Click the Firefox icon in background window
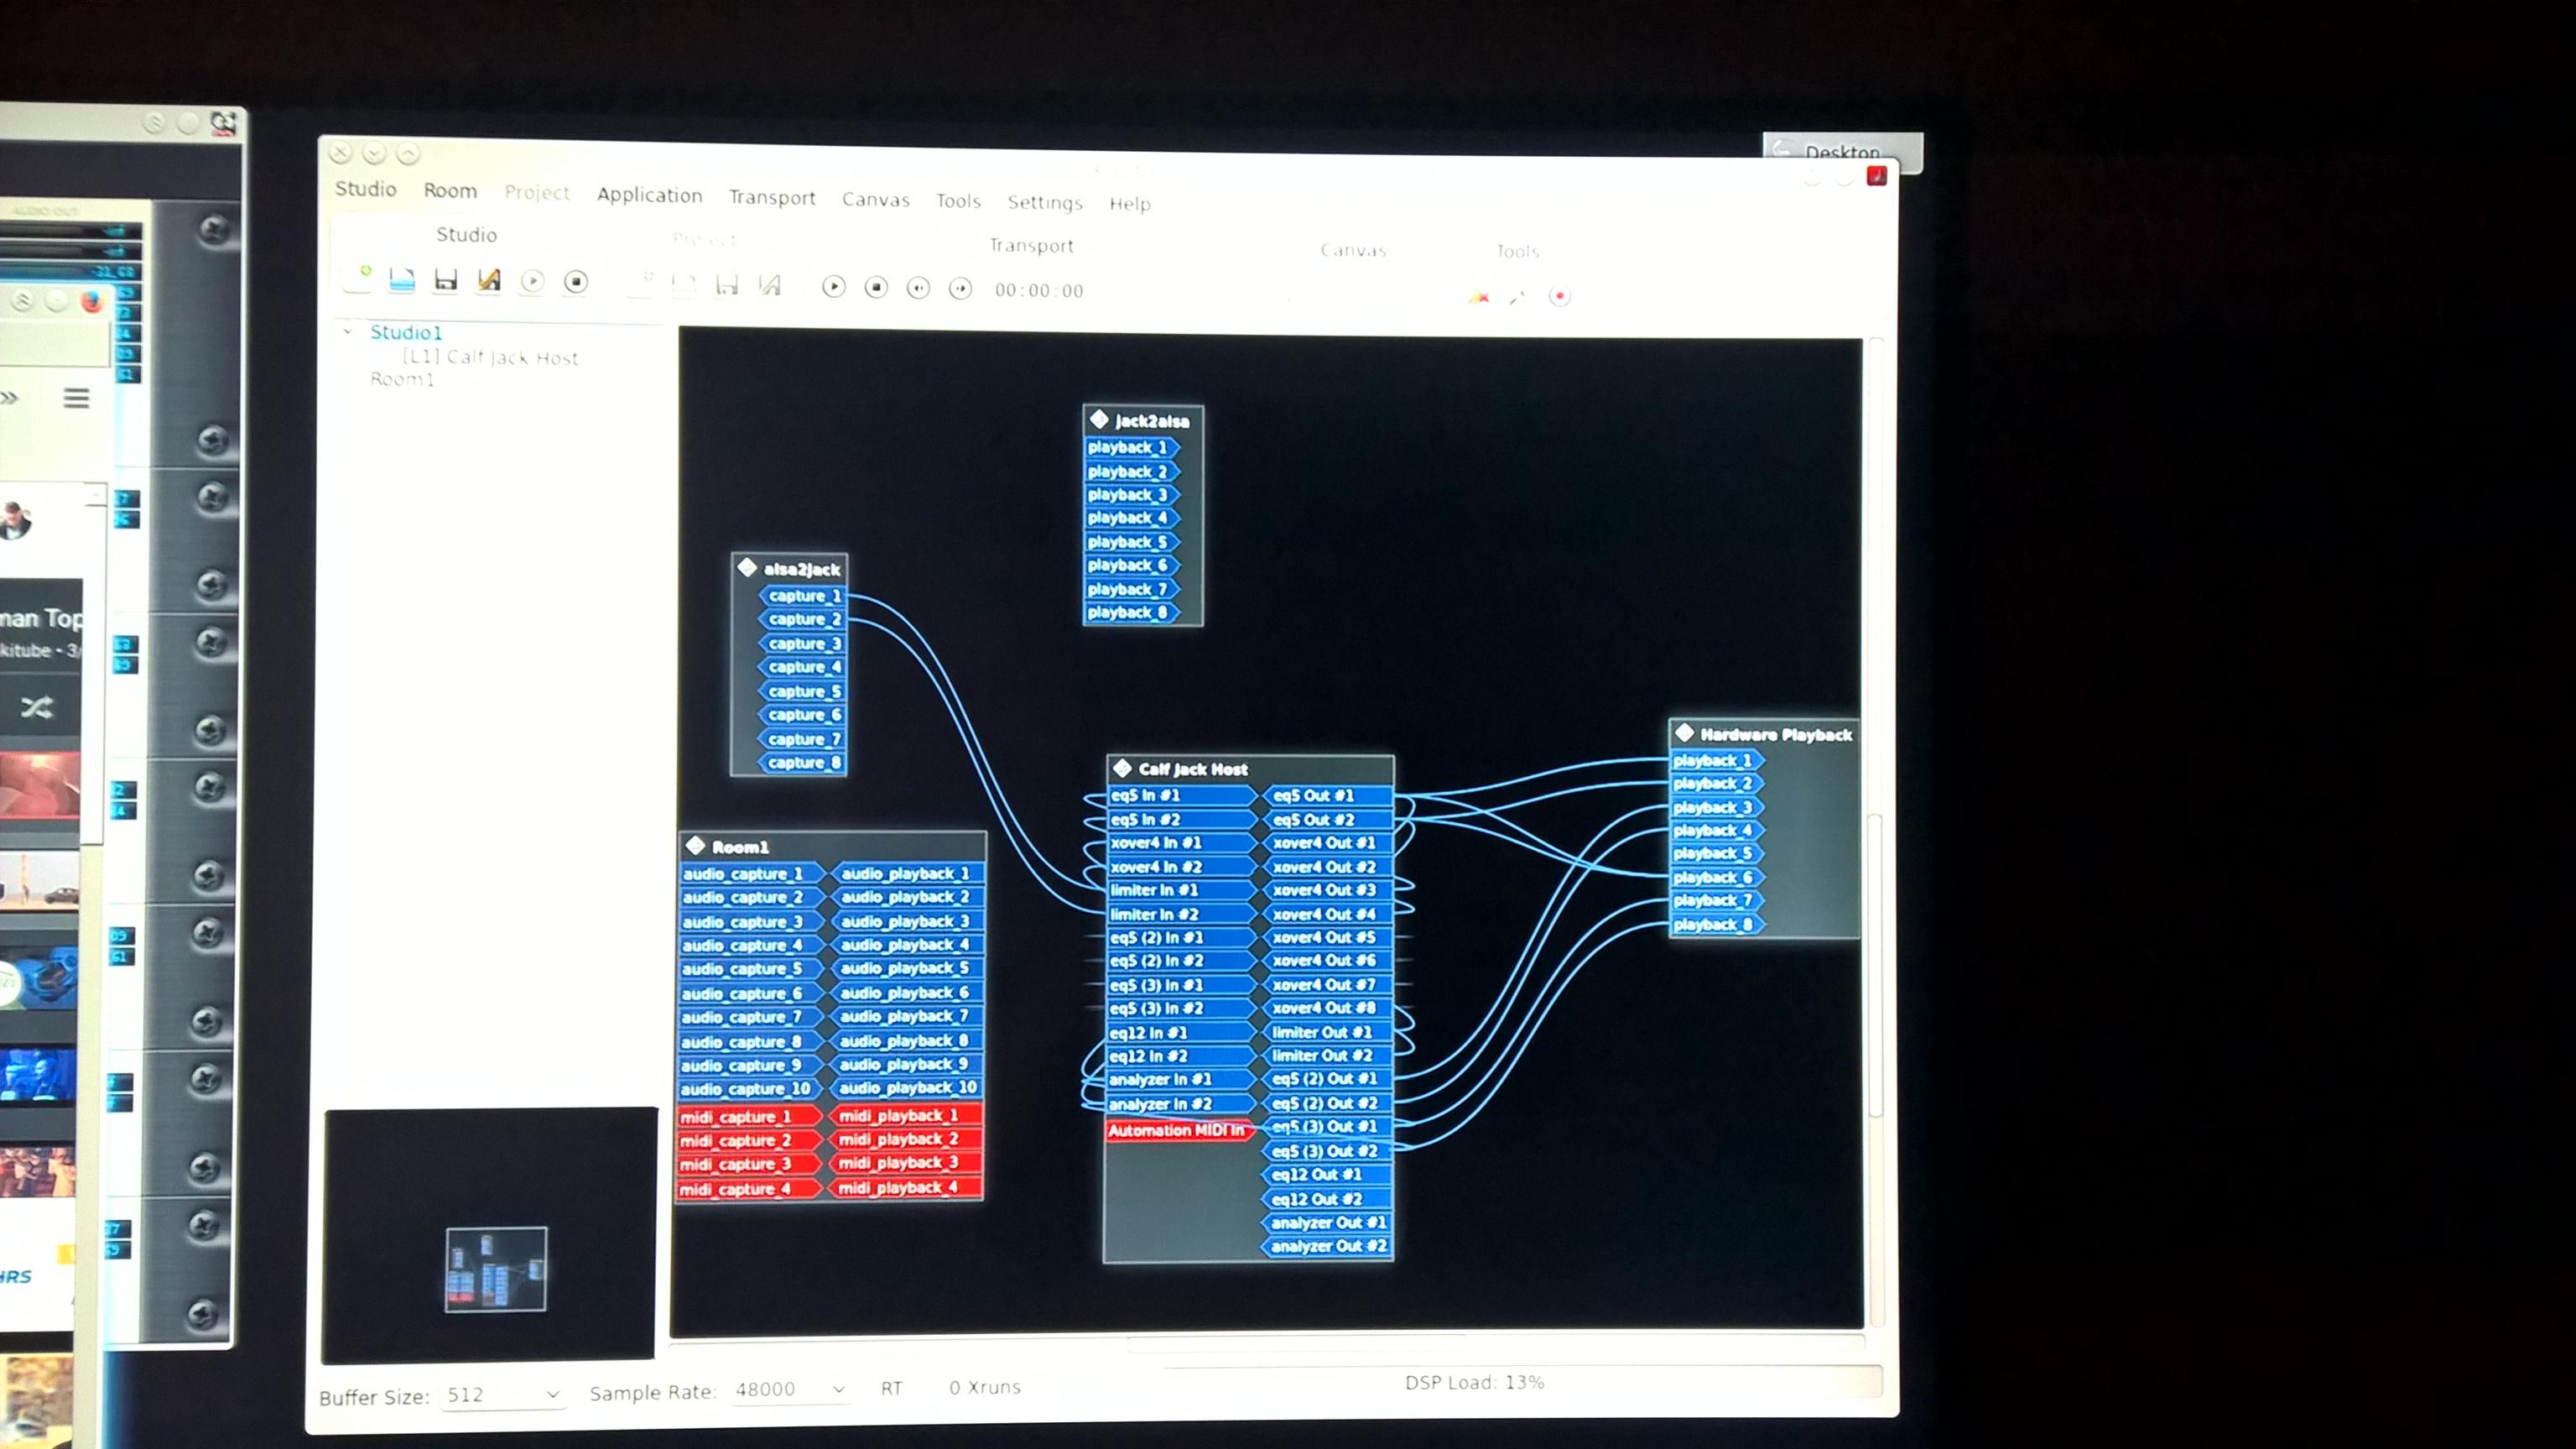Image resolution: width=2576 pixels, height=1449 pixels. (x=92, y=300)
